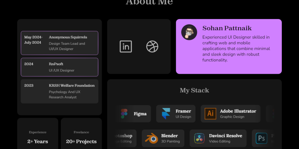
Task: Open the Dribbble basketball icon
Action: tap(152, 47)
